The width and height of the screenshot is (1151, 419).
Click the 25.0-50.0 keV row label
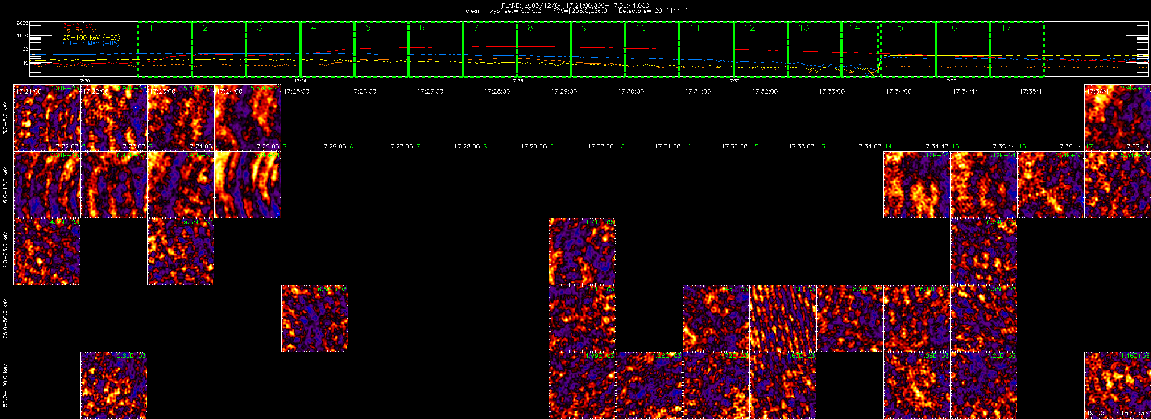(5, 318)
